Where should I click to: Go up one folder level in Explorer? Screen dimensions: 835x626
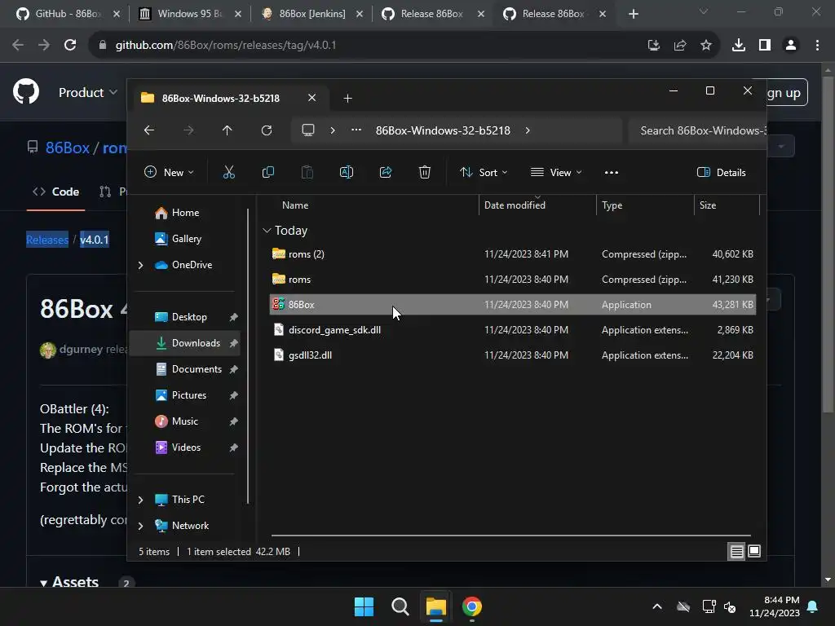(227, 130)
